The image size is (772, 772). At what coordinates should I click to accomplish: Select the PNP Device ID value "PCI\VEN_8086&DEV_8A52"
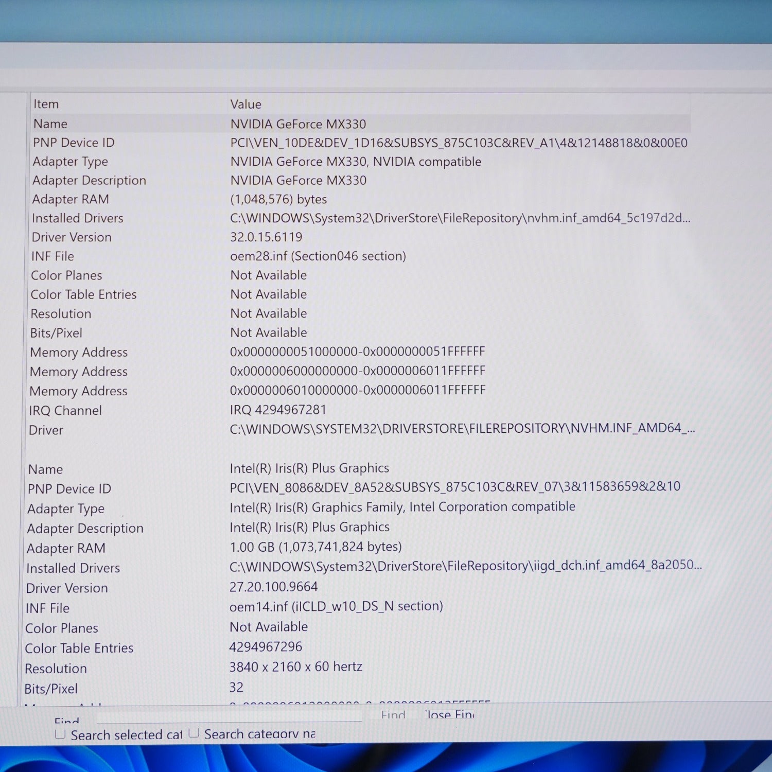[x=455, y=487]
